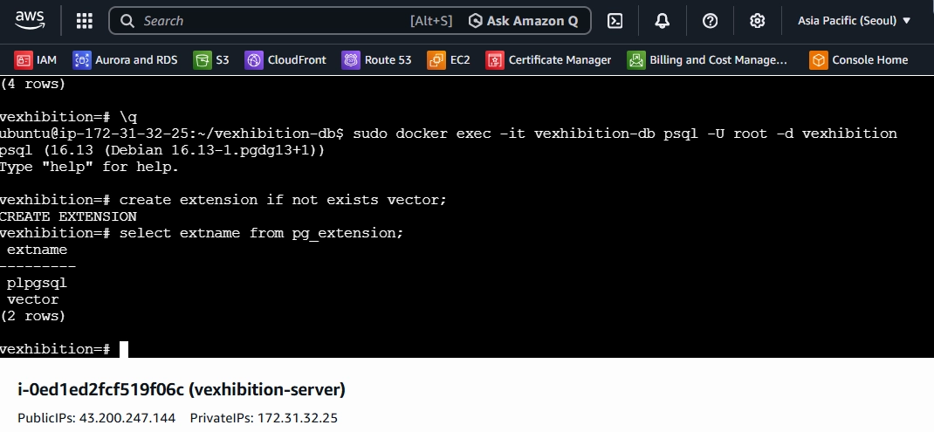
Task: Open Console Home shortcut
Action: click(x=858, y=59)
